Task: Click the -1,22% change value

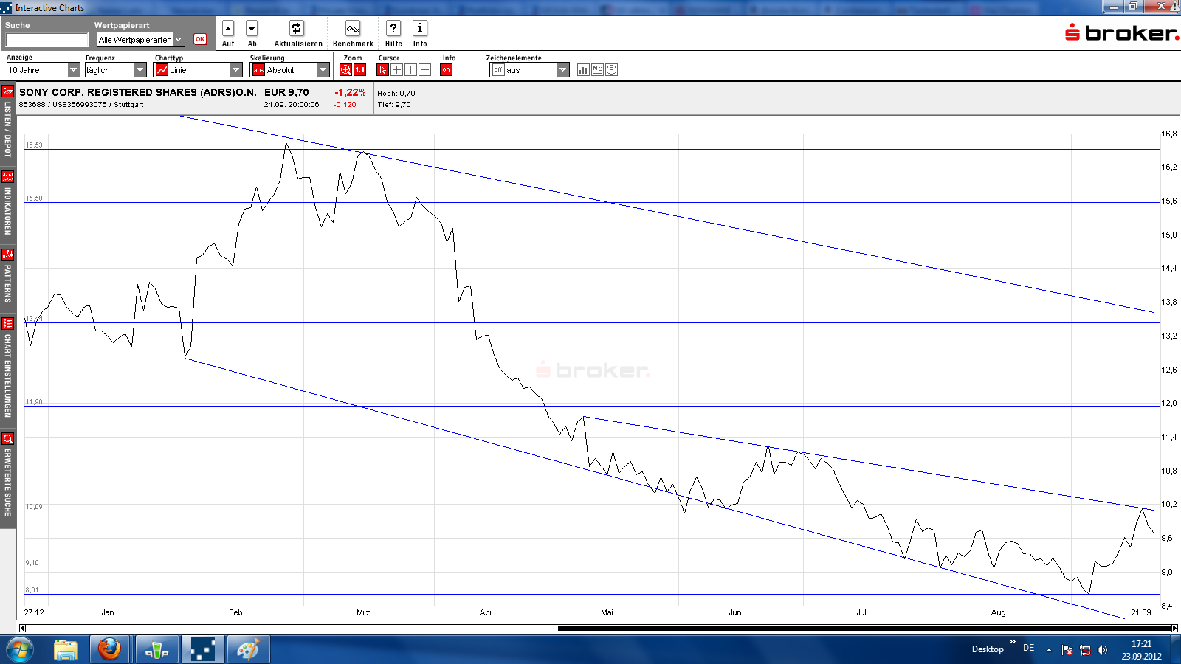Action: point(350,92)
